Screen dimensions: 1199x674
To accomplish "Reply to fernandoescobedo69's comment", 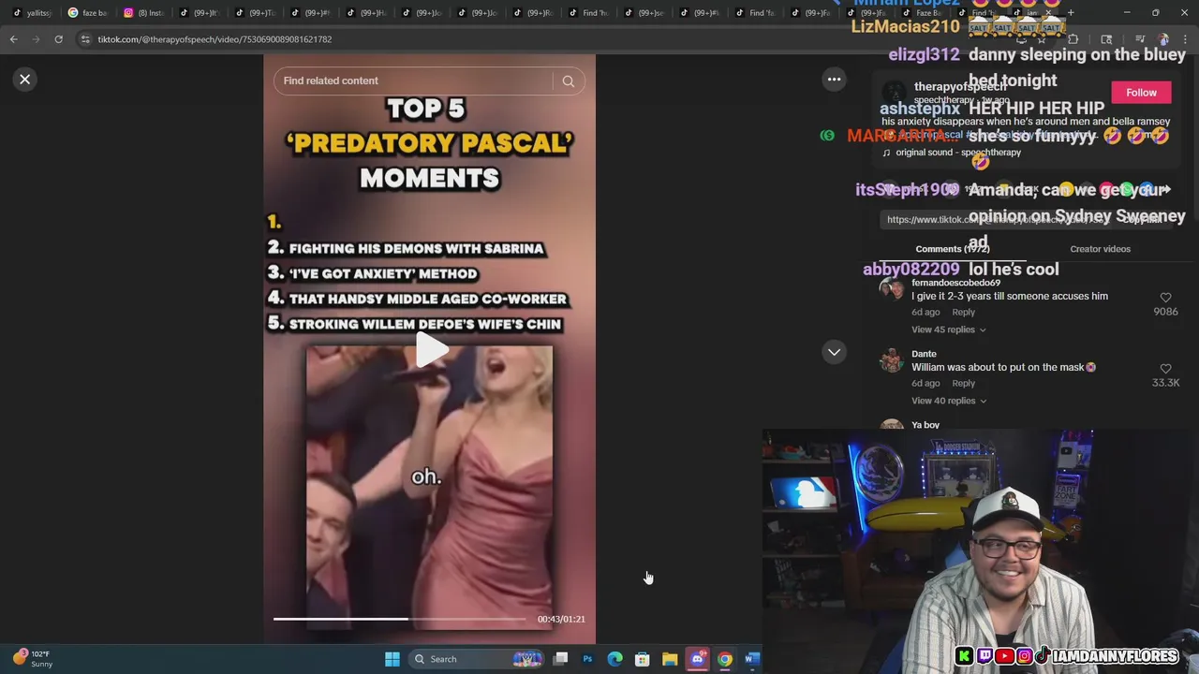I will [963, 312].
